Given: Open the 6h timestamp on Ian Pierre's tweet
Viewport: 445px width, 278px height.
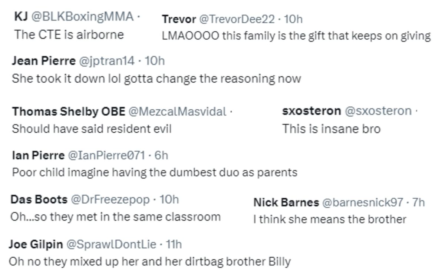Looking at the screenshot, I should (x=161, y=155).
